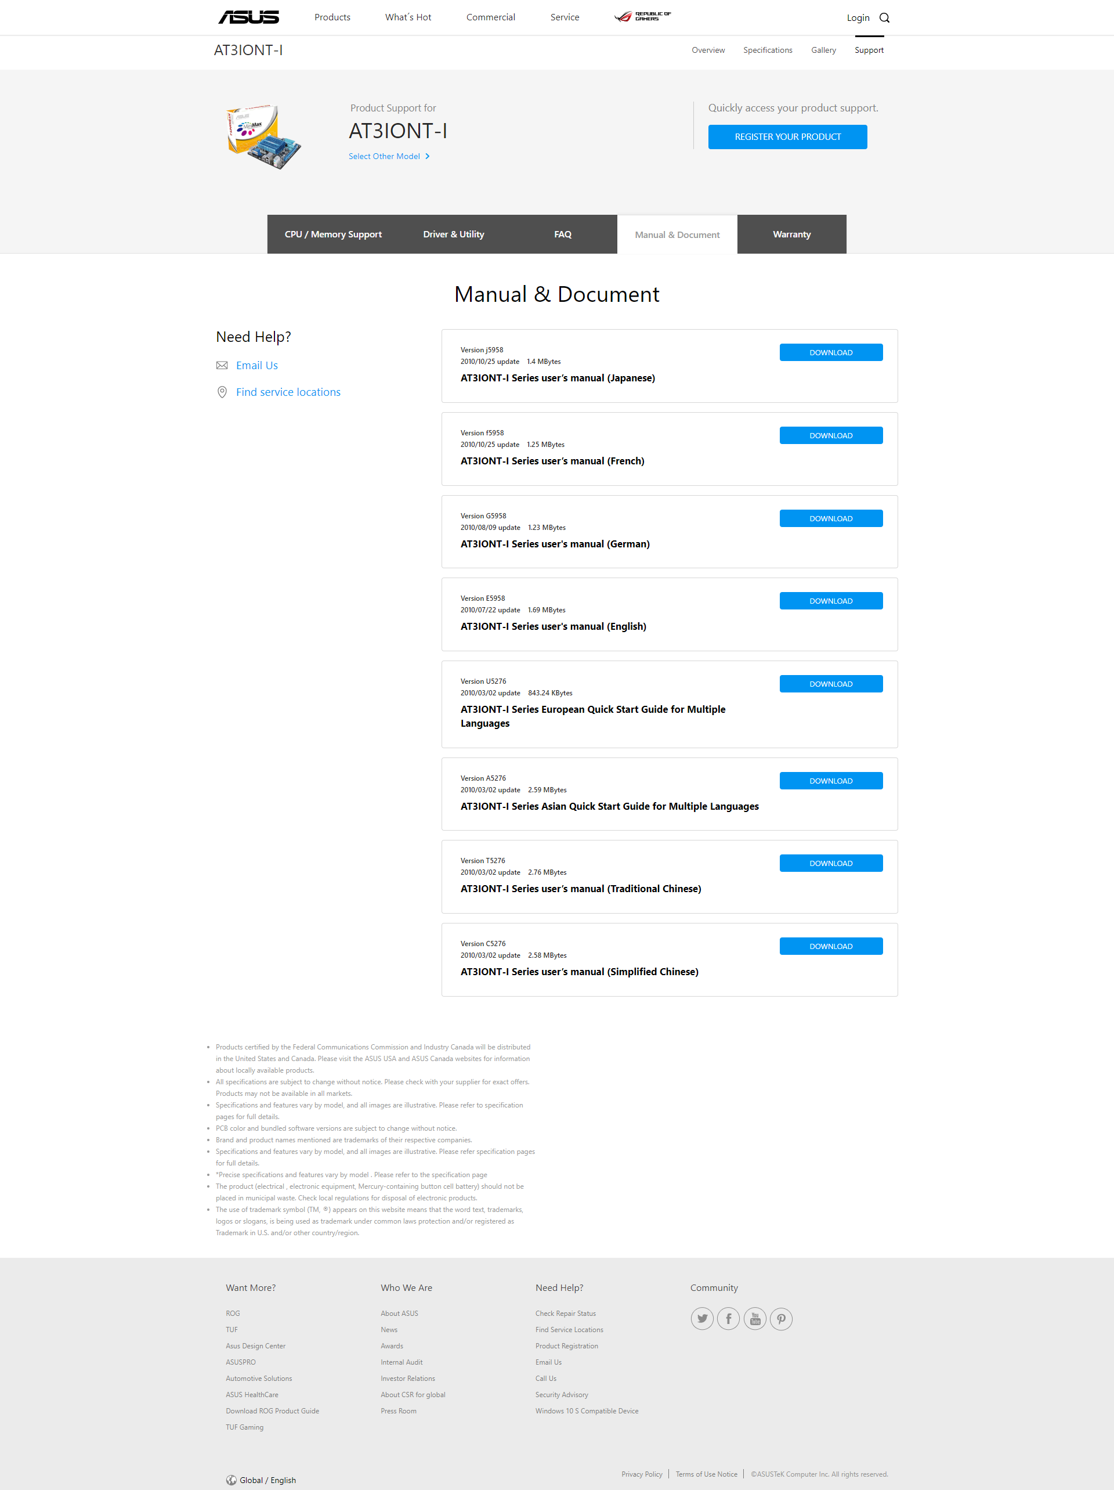
Task: Download the Asian Quick Start Guide
Action: [x=830, y=781]
